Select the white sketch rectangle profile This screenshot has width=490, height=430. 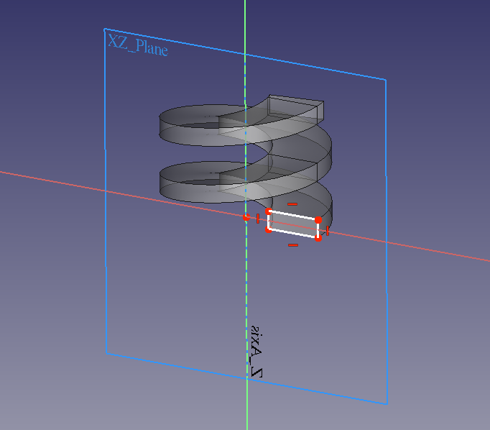(293, 224)
